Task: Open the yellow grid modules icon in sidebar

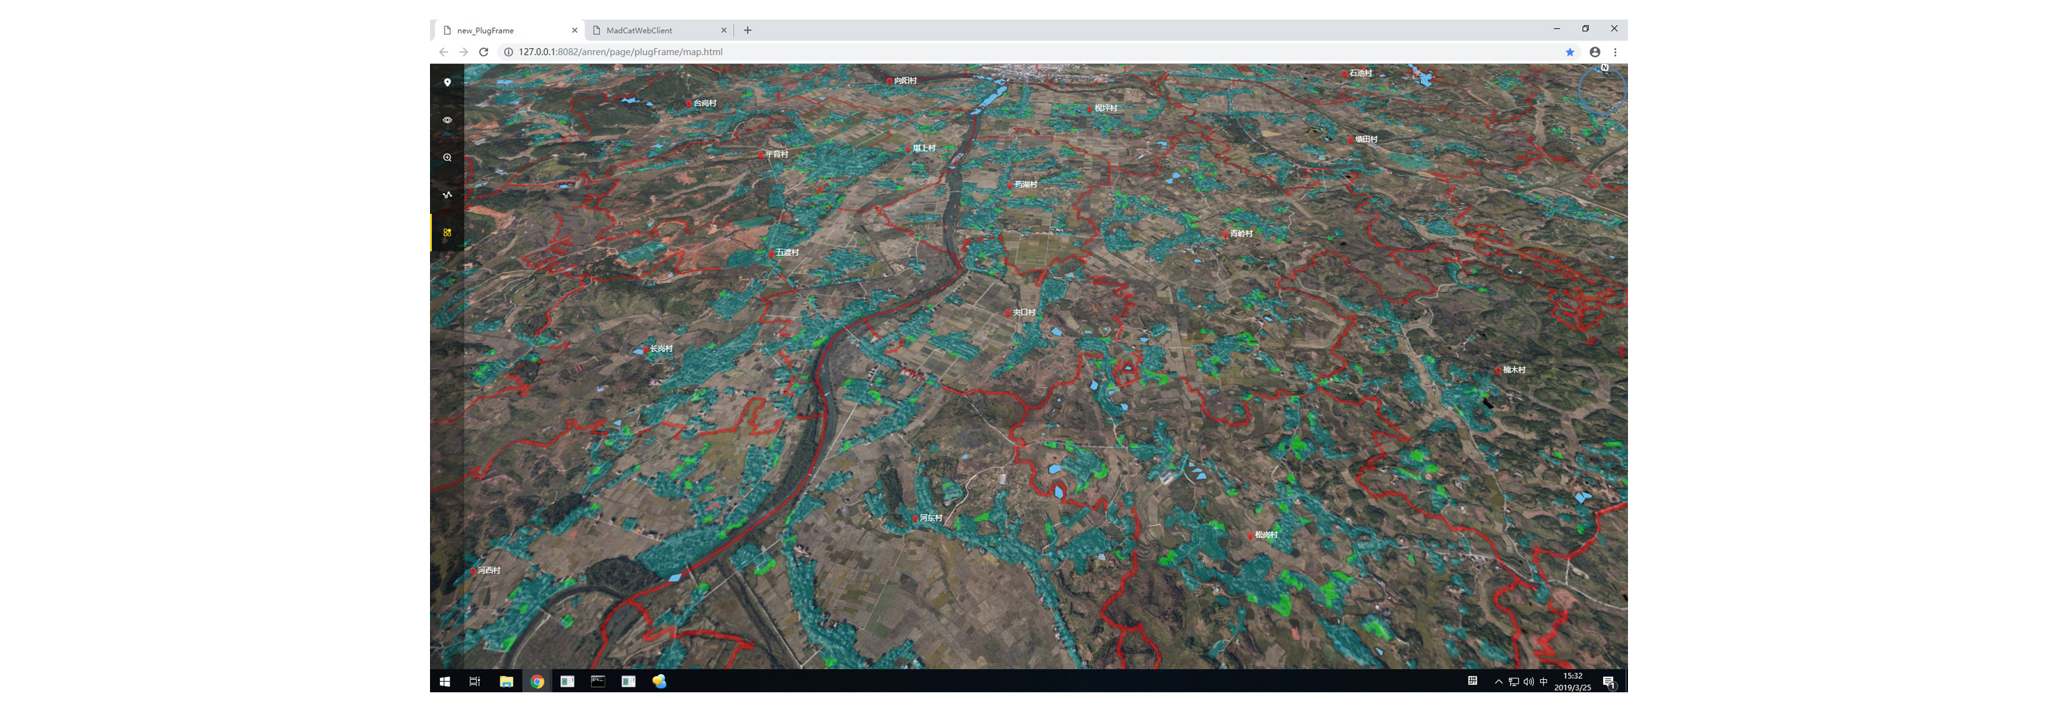Action: 447,233
